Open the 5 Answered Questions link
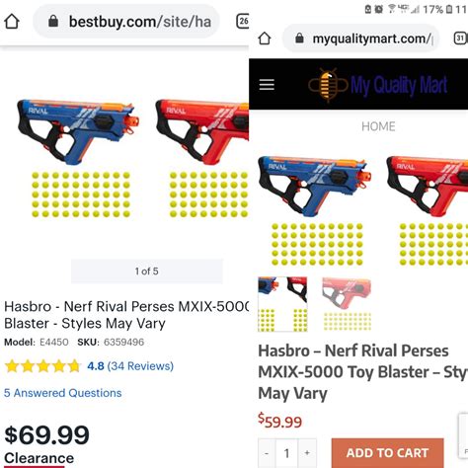 click(x=63, y=393)
